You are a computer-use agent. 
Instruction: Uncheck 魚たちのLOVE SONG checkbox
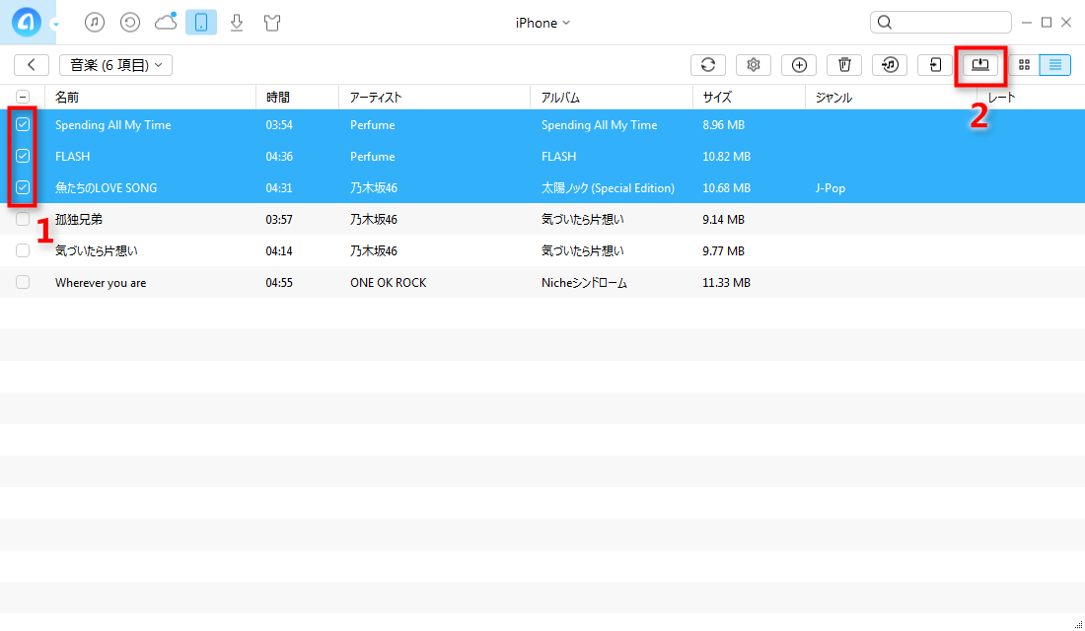(x=23, y=187)
